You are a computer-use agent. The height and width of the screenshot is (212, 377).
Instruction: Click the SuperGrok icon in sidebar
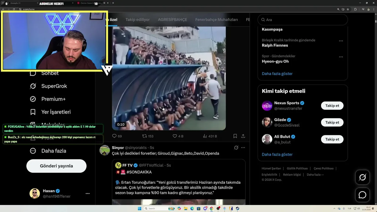coord(33,86)
